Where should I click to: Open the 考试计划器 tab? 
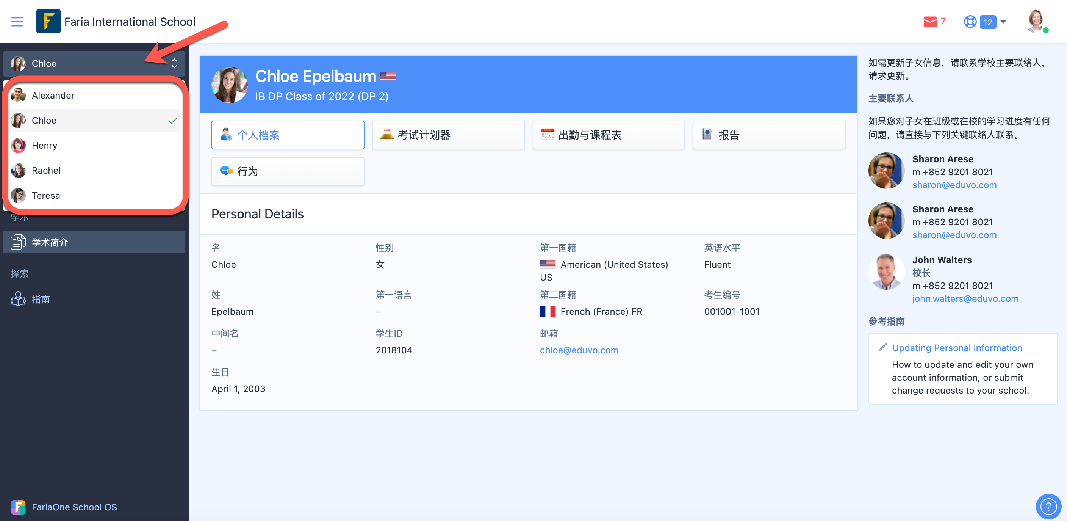[x=448, y=135]
